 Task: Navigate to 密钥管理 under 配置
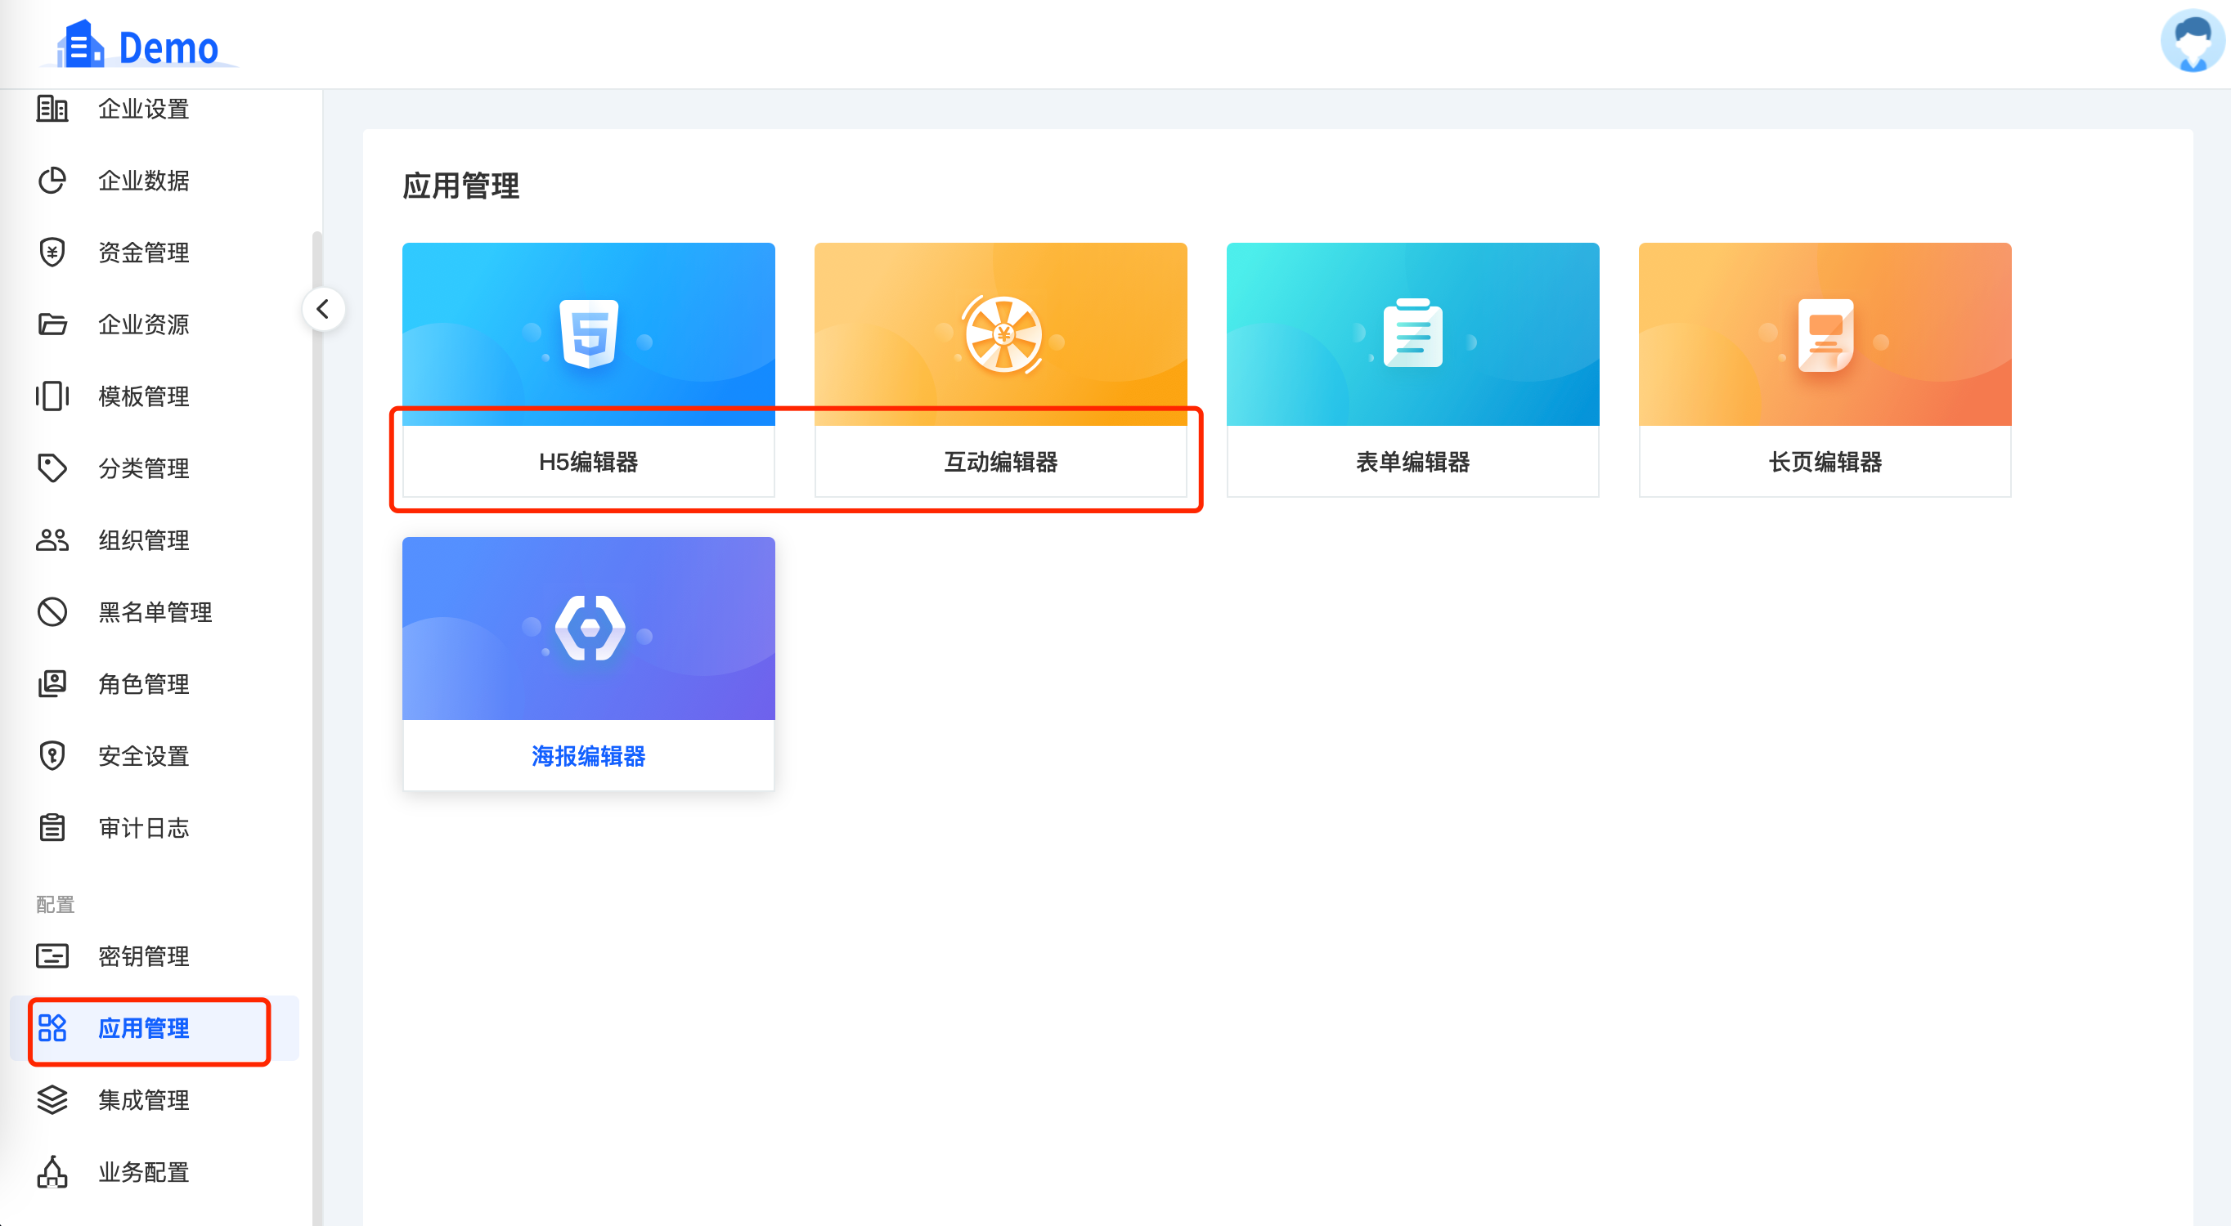coord(143,955)
